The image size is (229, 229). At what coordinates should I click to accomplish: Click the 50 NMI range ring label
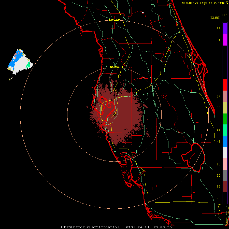click(114, 67)
